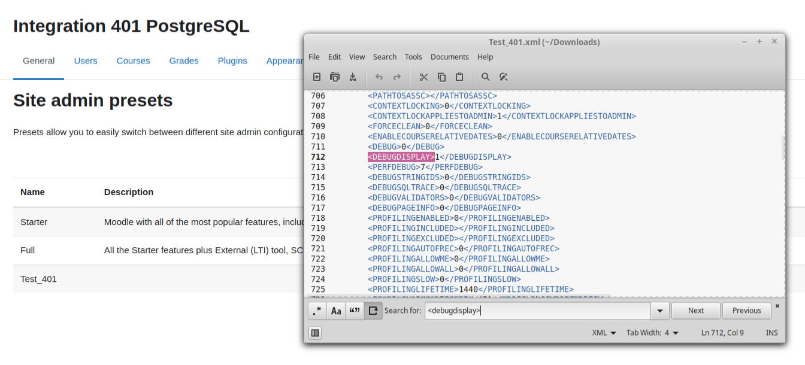Switch to the Grades tab in Moodle
Viewport: 805px width, 365px height.
(184, 60)
